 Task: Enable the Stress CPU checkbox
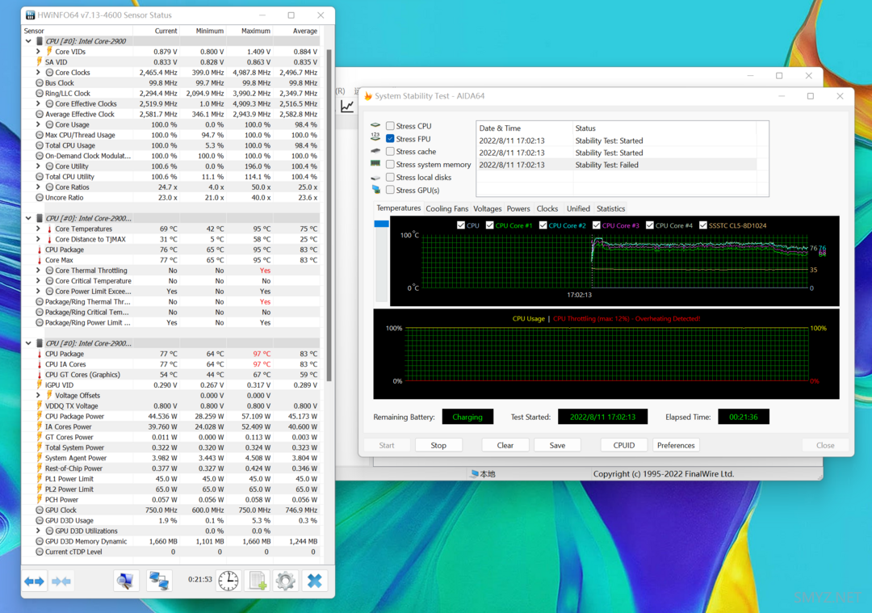(391, 126)
